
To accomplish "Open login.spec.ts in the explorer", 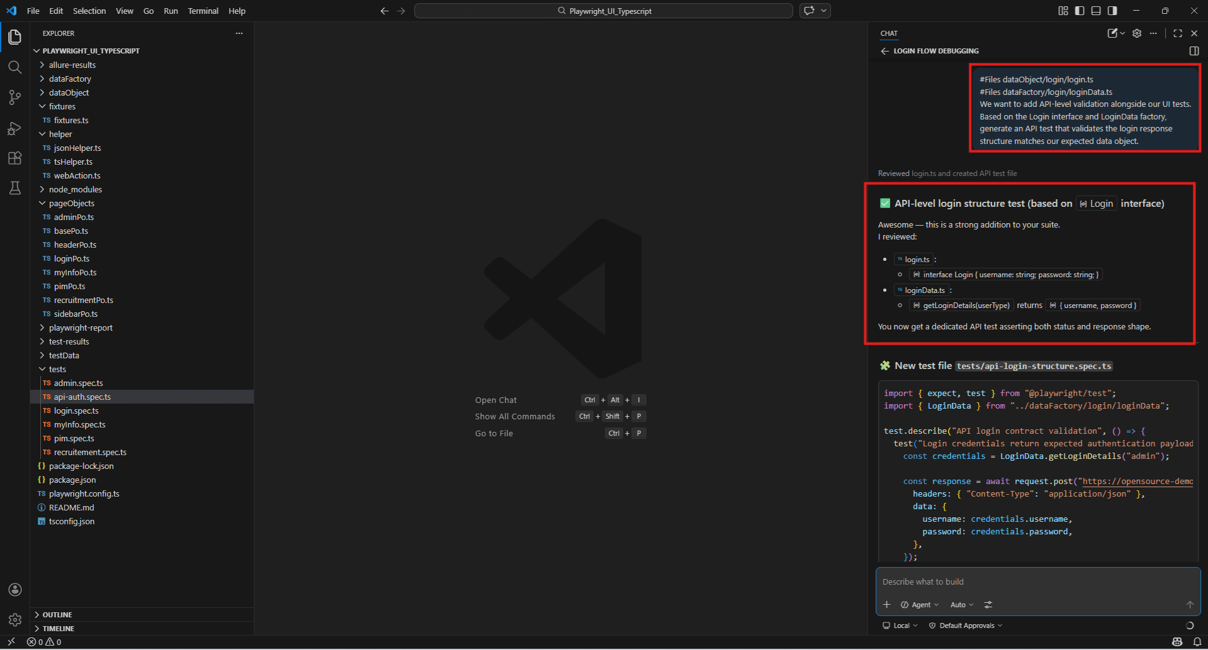I will [76, 410].
